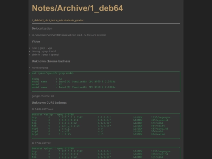
Task: Click the 'lspci | grep -i vga' line
Action: click(42, 48)
